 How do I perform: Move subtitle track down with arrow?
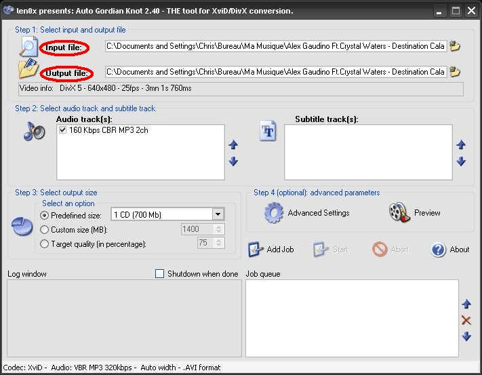click(461, 161)
